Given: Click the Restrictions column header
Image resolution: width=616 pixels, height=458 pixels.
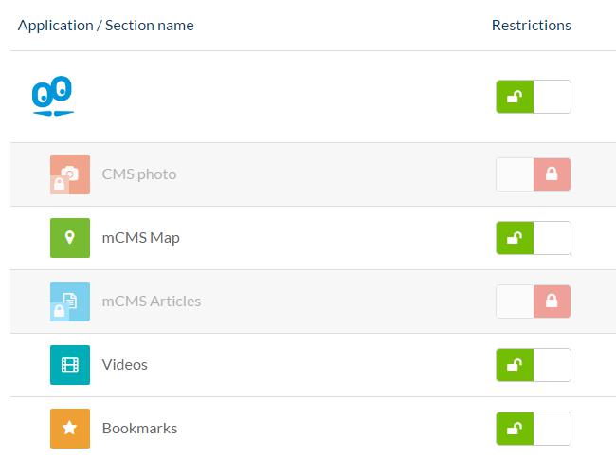Looking at the screenshot, I should coord(532,26).
